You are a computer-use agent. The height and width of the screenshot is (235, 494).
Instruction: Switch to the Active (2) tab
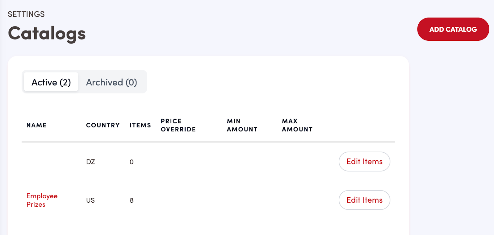point(51,82)
